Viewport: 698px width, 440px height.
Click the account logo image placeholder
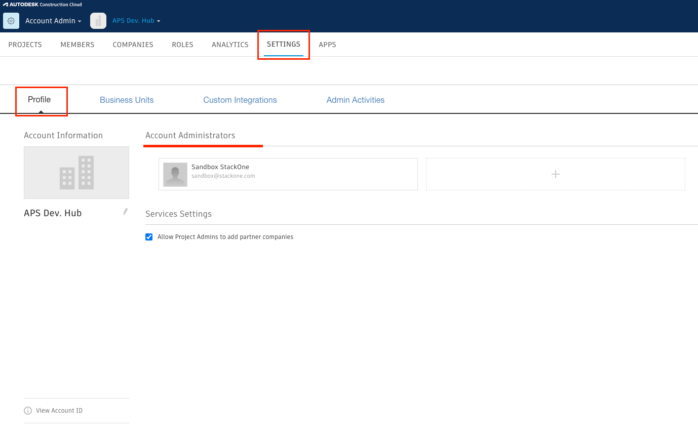76,173
